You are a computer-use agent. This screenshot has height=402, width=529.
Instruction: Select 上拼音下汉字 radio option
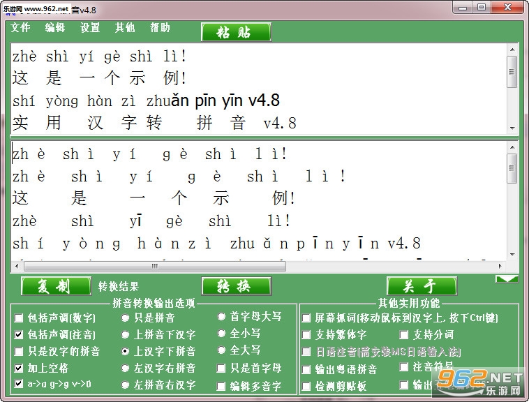125,334
